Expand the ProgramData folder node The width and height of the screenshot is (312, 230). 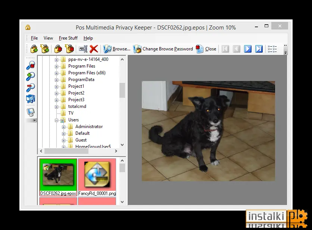click(56, 80)
